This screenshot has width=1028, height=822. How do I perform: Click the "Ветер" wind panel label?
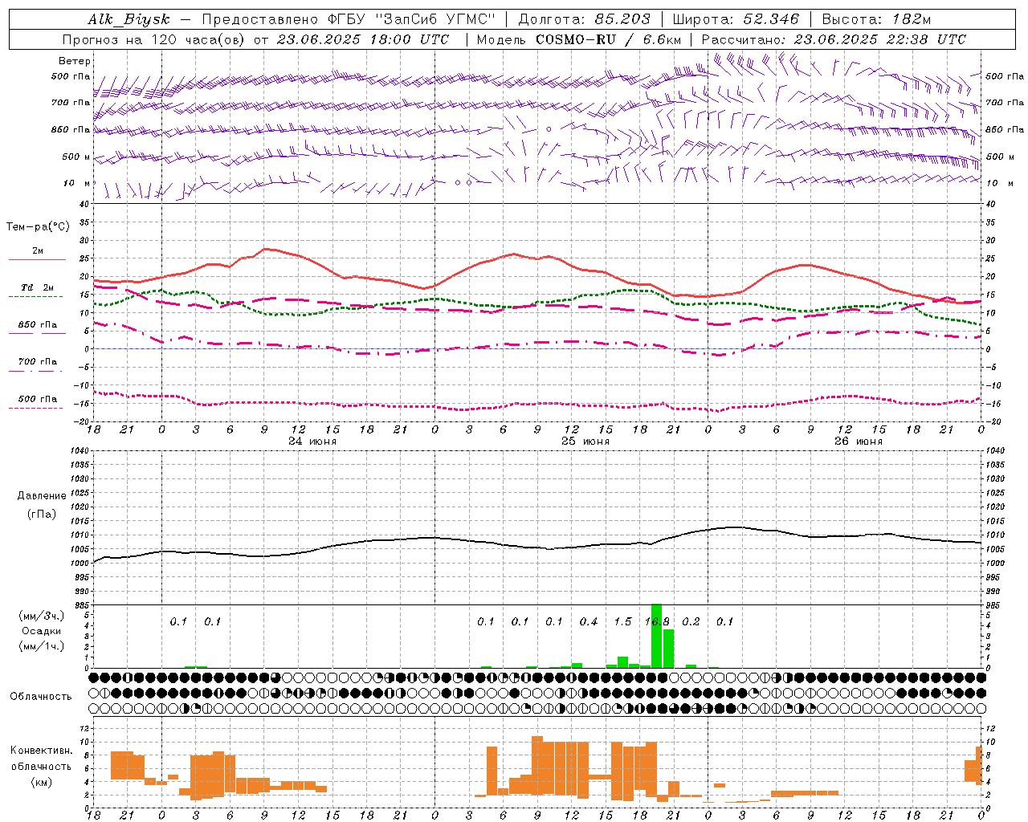pos(75,61)
